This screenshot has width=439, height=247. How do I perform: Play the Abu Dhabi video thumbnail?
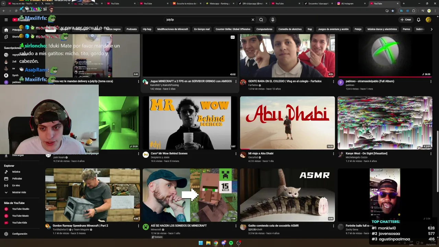tap(287, 123)
